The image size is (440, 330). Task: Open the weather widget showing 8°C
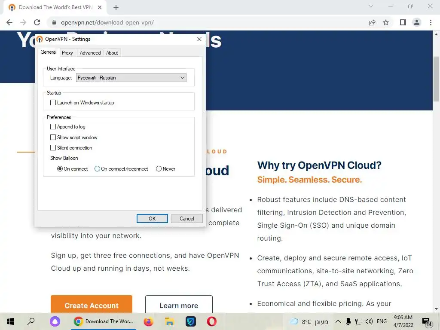click(x=309, y=321)
